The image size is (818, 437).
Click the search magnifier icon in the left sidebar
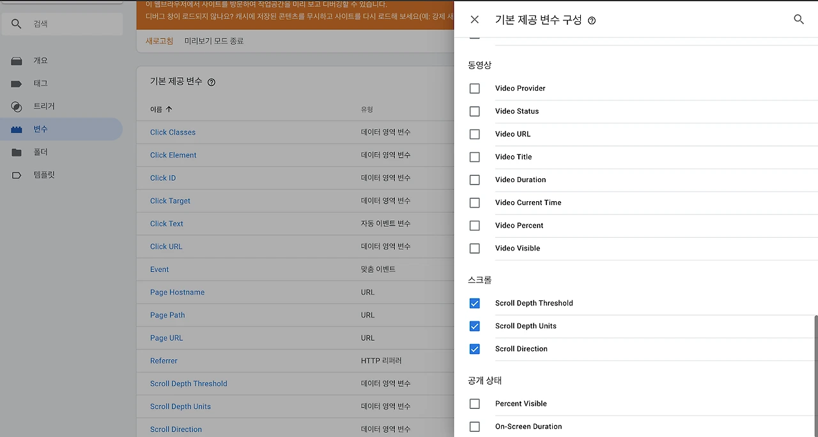[x=17, y=24]
